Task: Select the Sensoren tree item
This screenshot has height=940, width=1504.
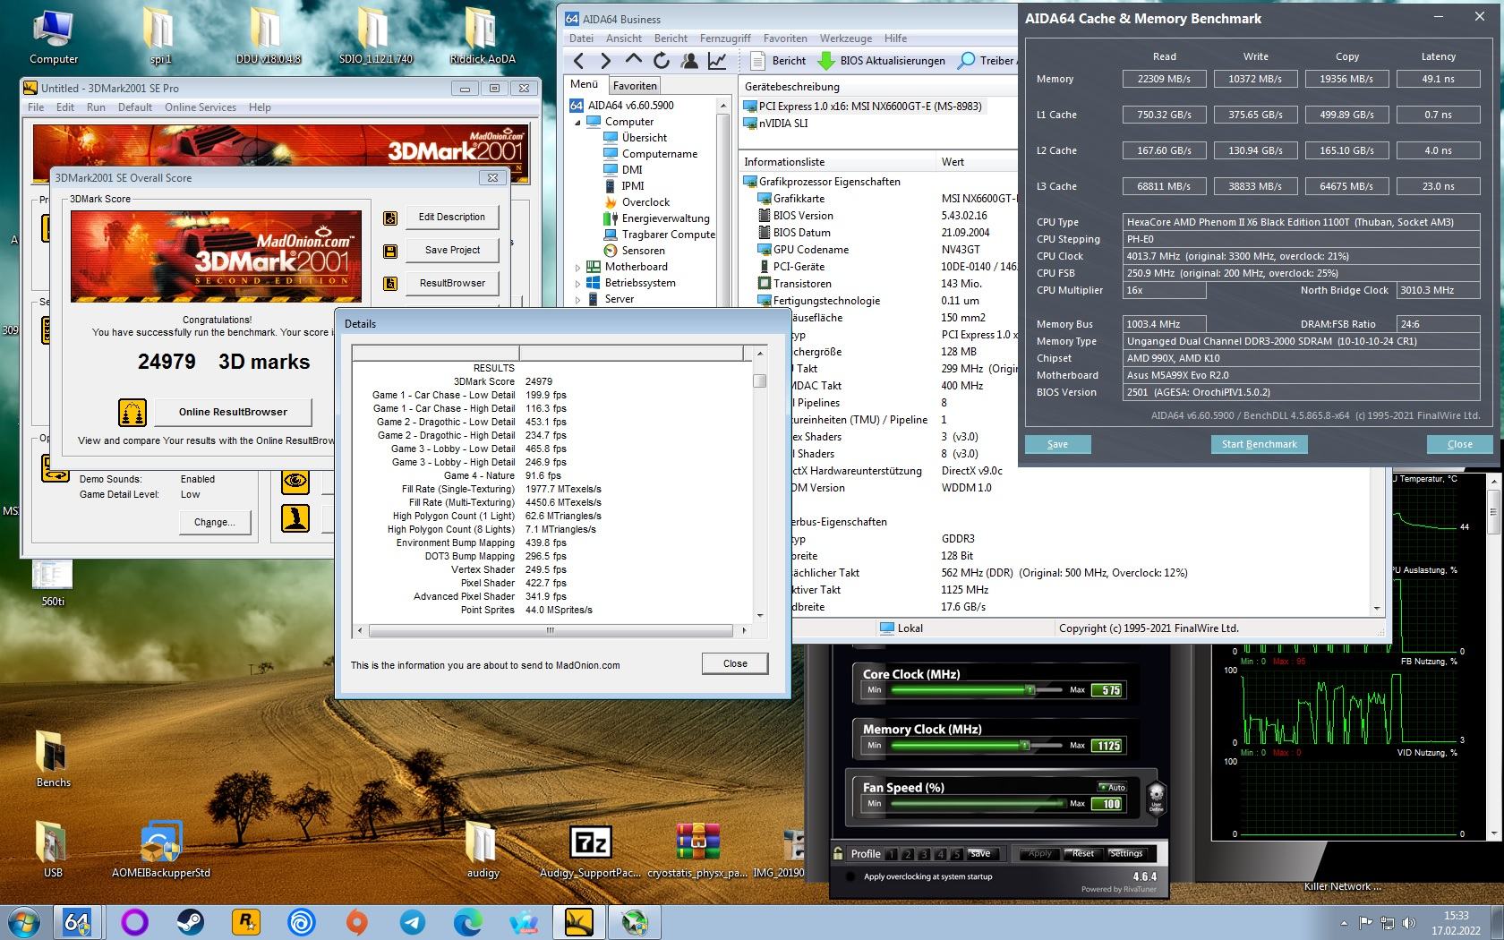Action: coord(634,251)
